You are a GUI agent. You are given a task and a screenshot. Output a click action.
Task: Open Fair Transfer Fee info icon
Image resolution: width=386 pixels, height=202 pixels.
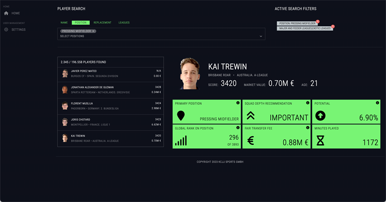(307, 128)
